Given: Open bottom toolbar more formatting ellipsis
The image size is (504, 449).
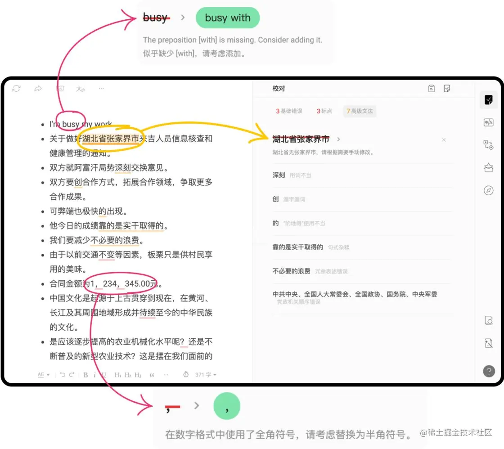Looking at the screenshot, I should pyautogui.click(x=166, y=375).
